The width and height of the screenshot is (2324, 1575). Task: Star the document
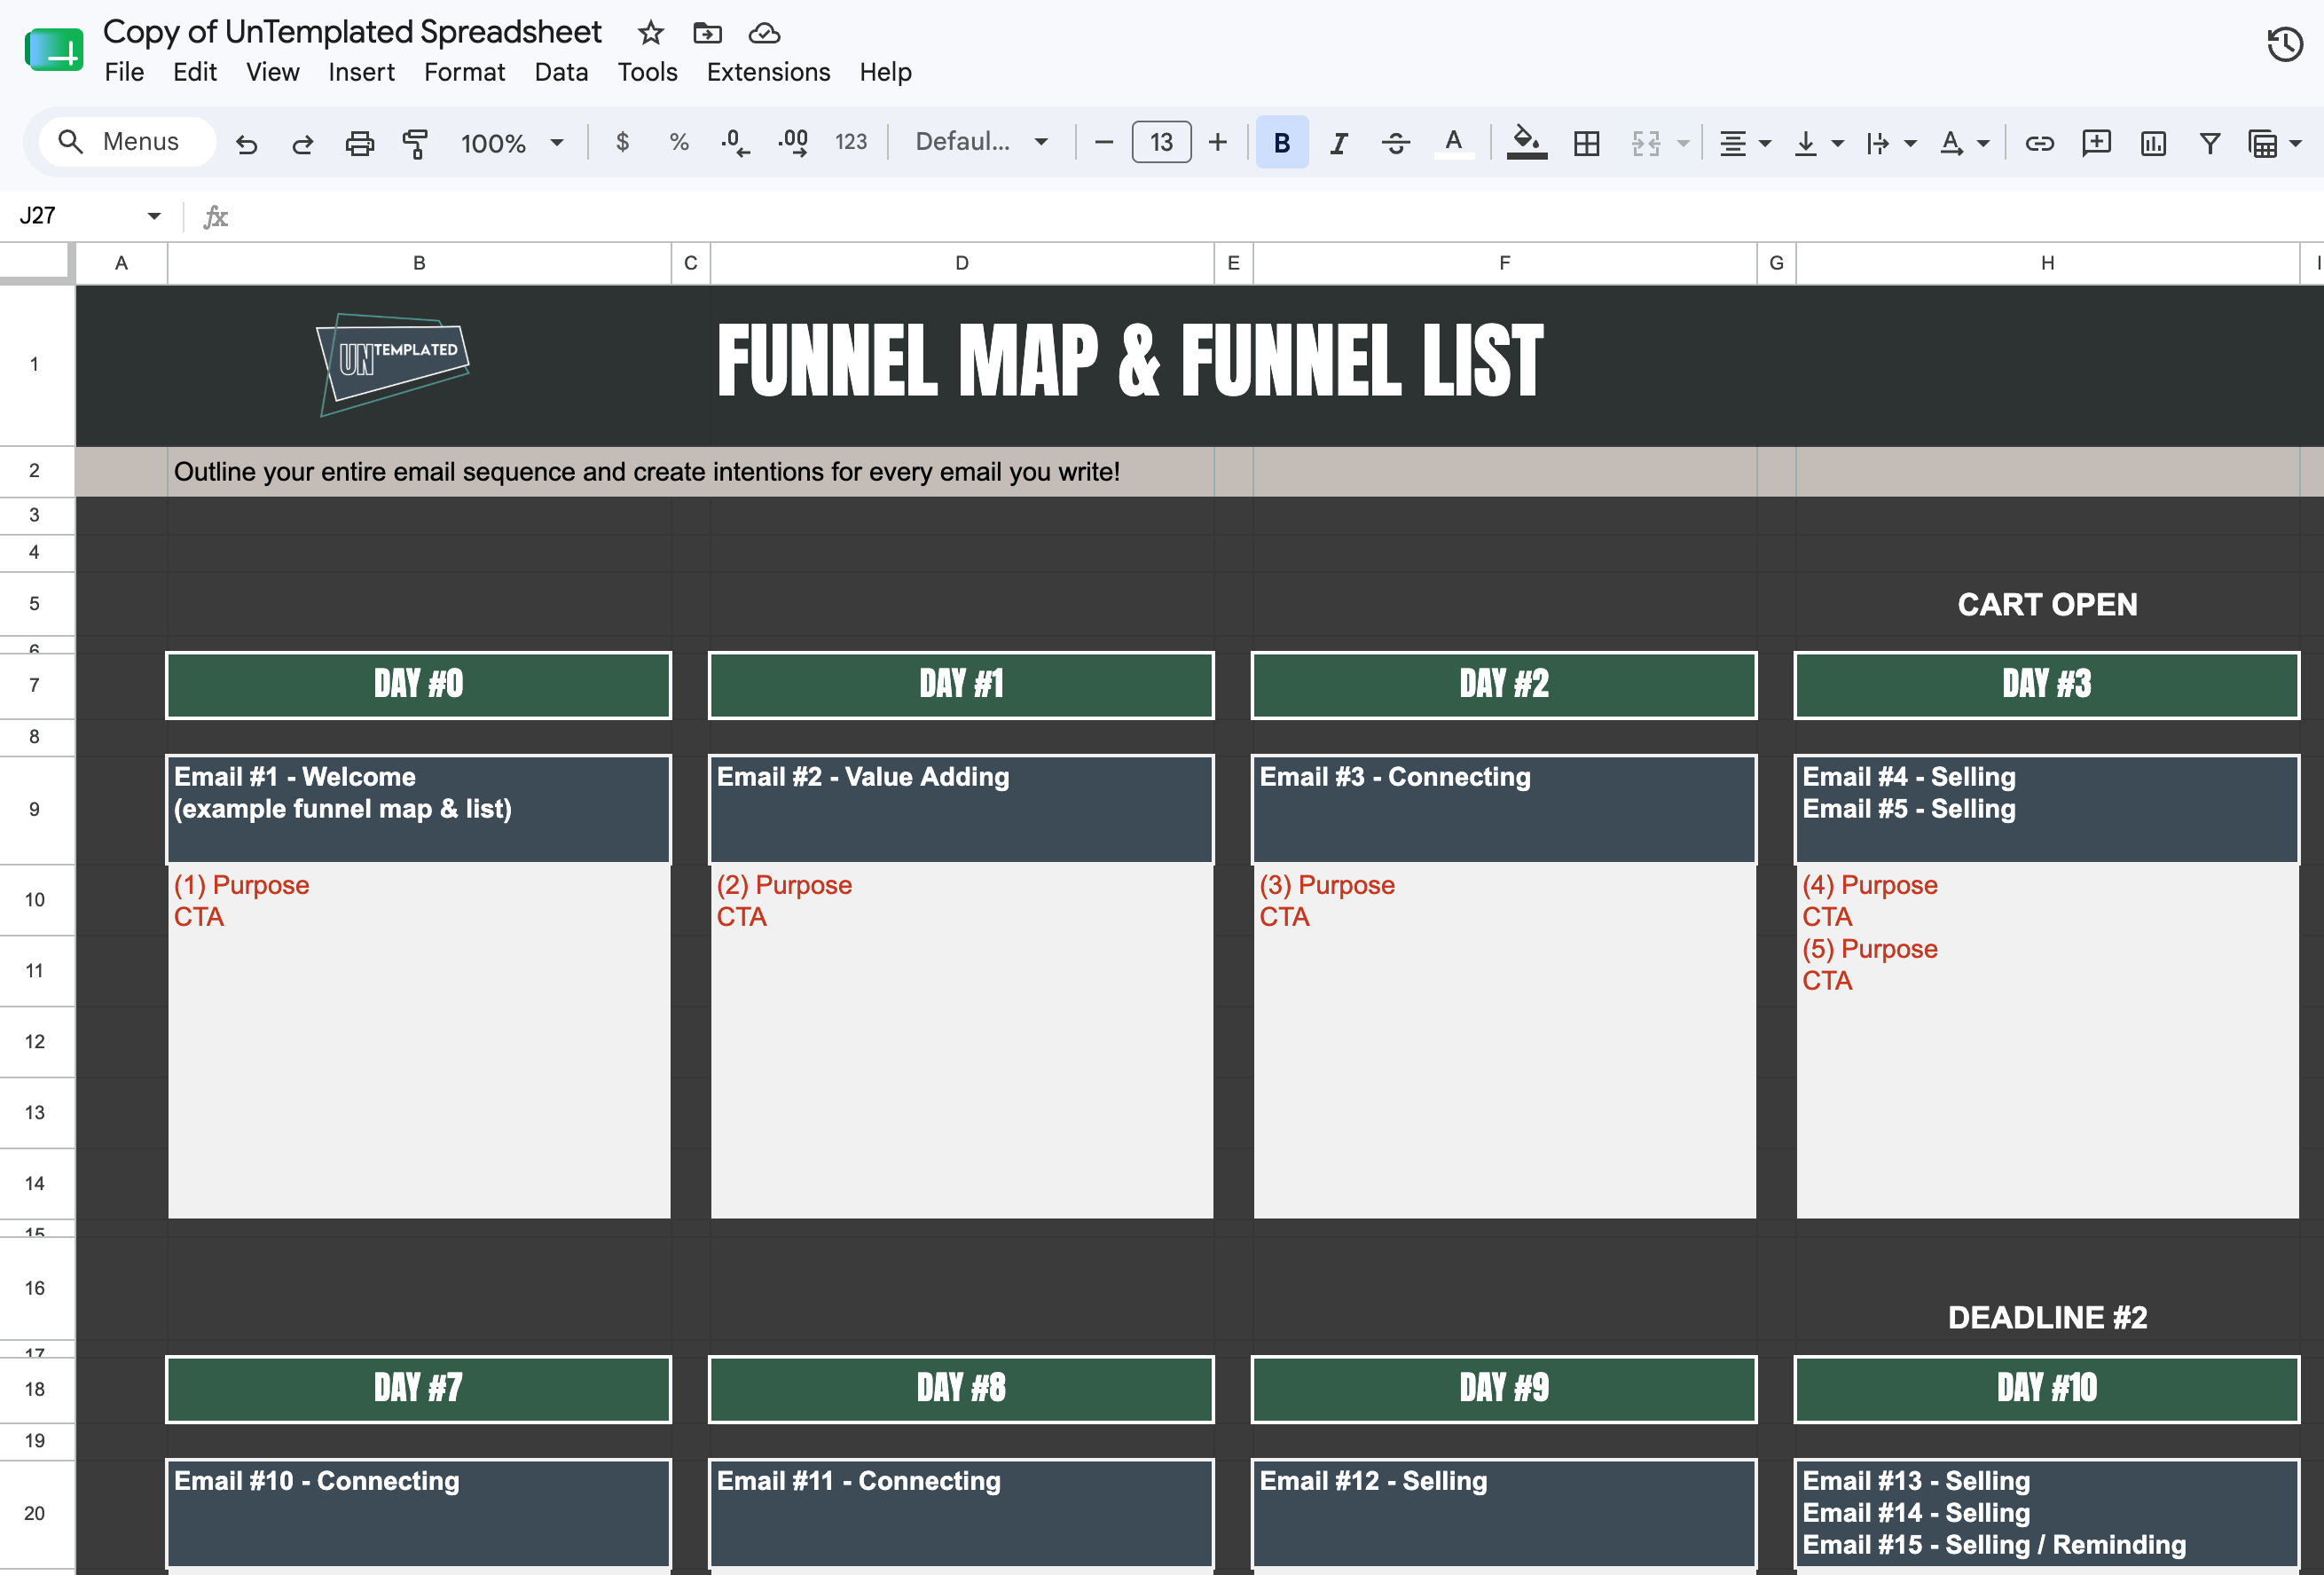pos(651,33)
